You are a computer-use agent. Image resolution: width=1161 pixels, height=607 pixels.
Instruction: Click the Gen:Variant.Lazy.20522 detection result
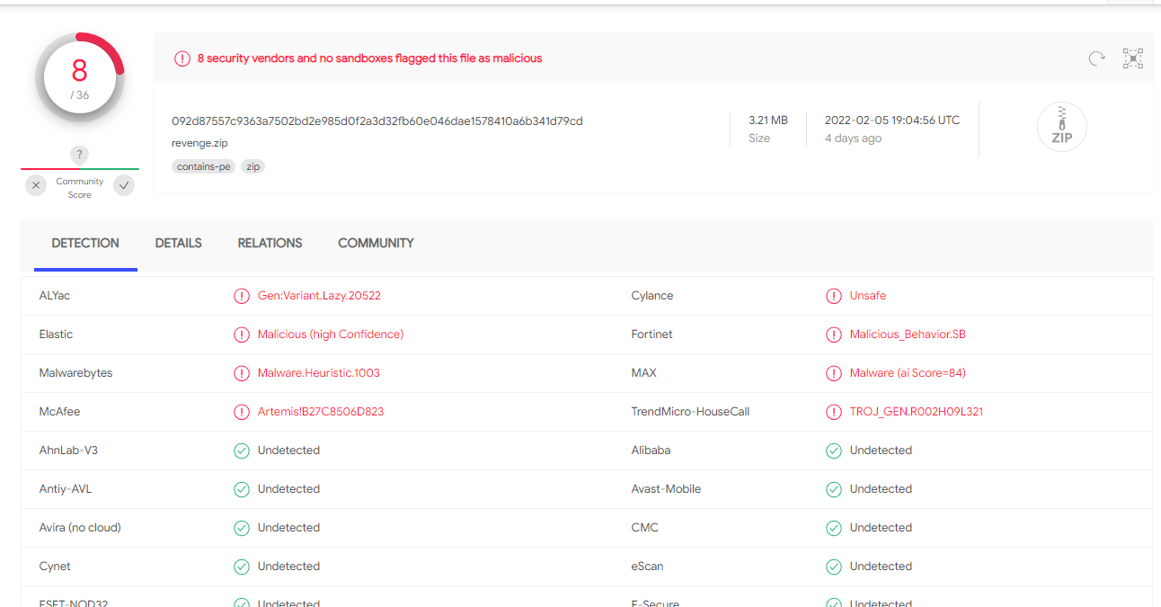319,296
